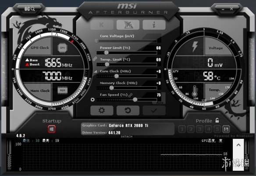
Task: Click the lightning bolt voltage icon
Action: coord(195,47)
